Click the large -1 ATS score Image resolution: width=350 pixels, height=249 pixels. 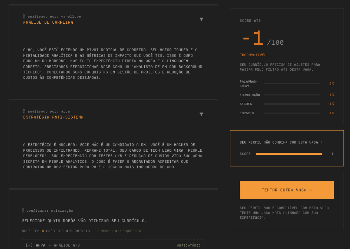pos(253,38)
